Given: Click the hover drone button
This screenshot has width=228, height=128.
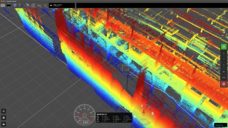Looking at the screenshot, I should 224,59.
